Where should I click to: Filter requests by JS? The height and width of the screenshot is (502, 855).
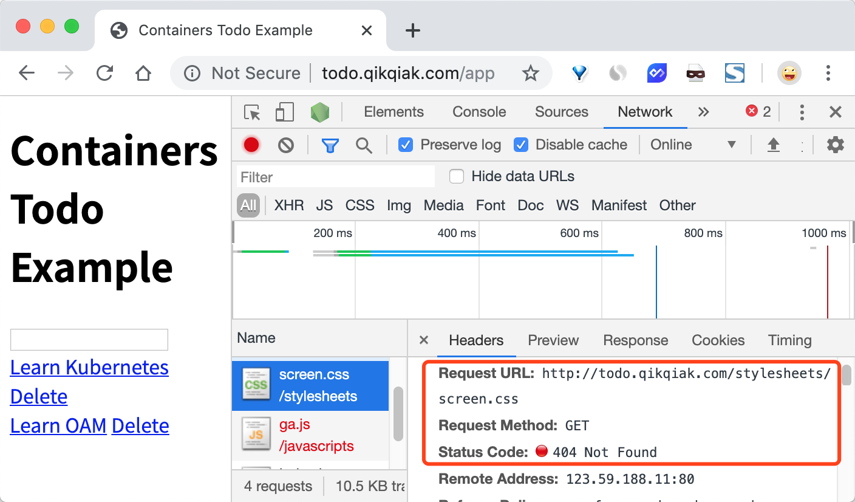(324, 205)
